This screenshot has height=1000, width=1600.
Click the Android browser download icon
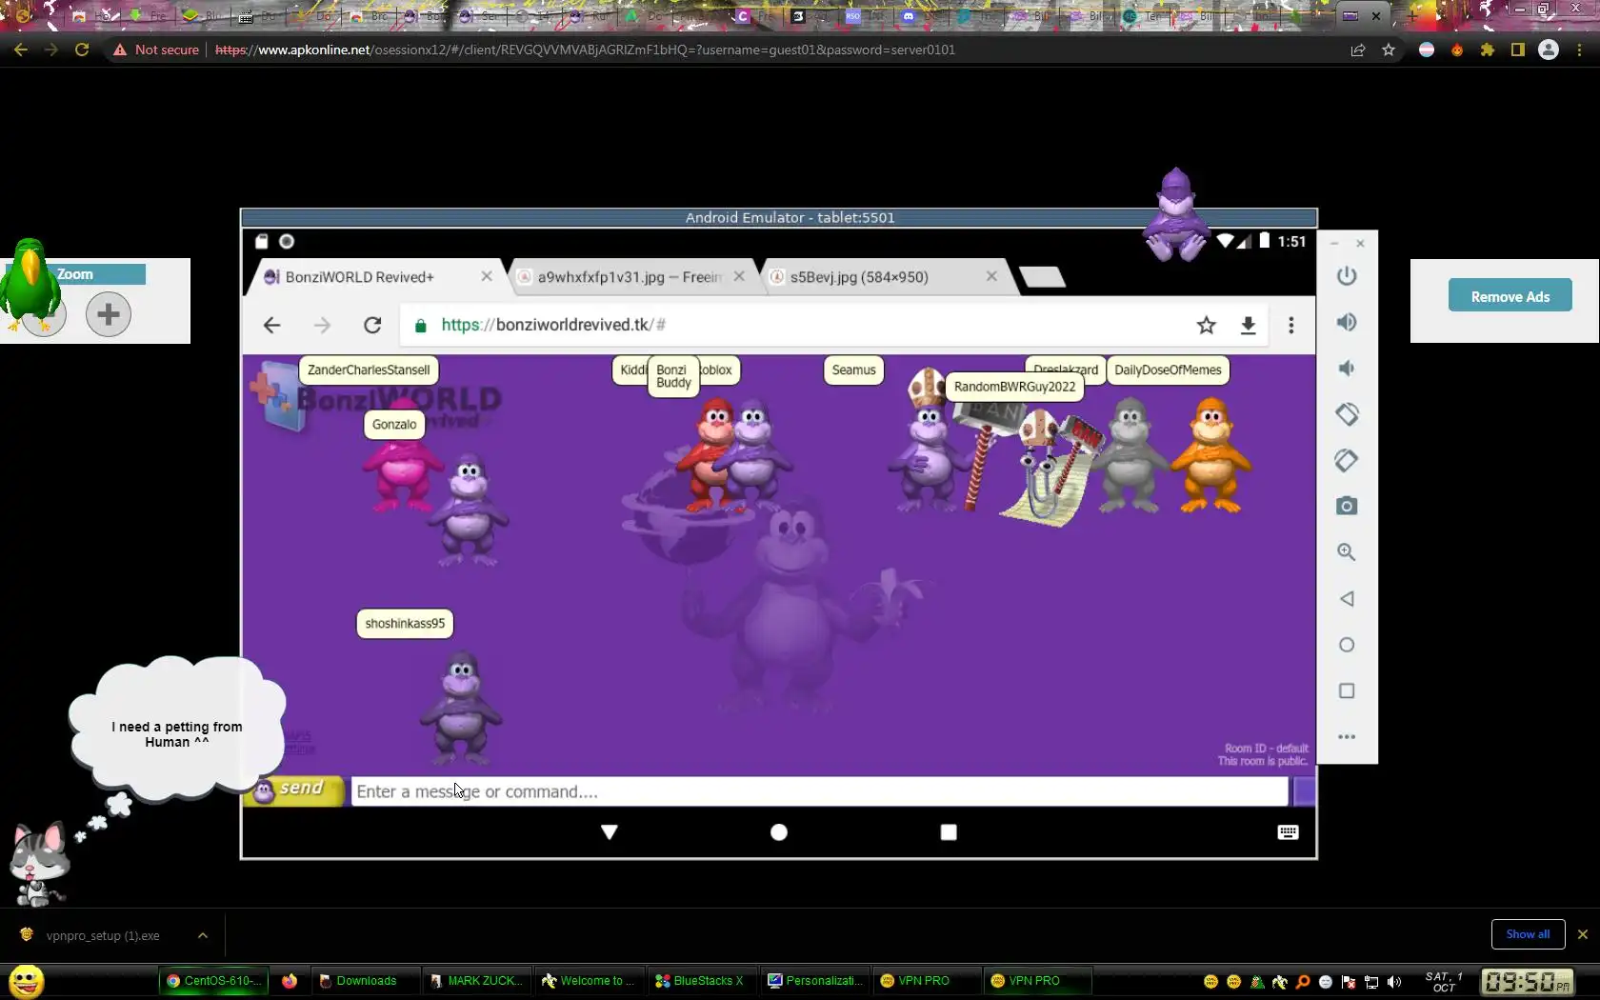point(1249,326)
